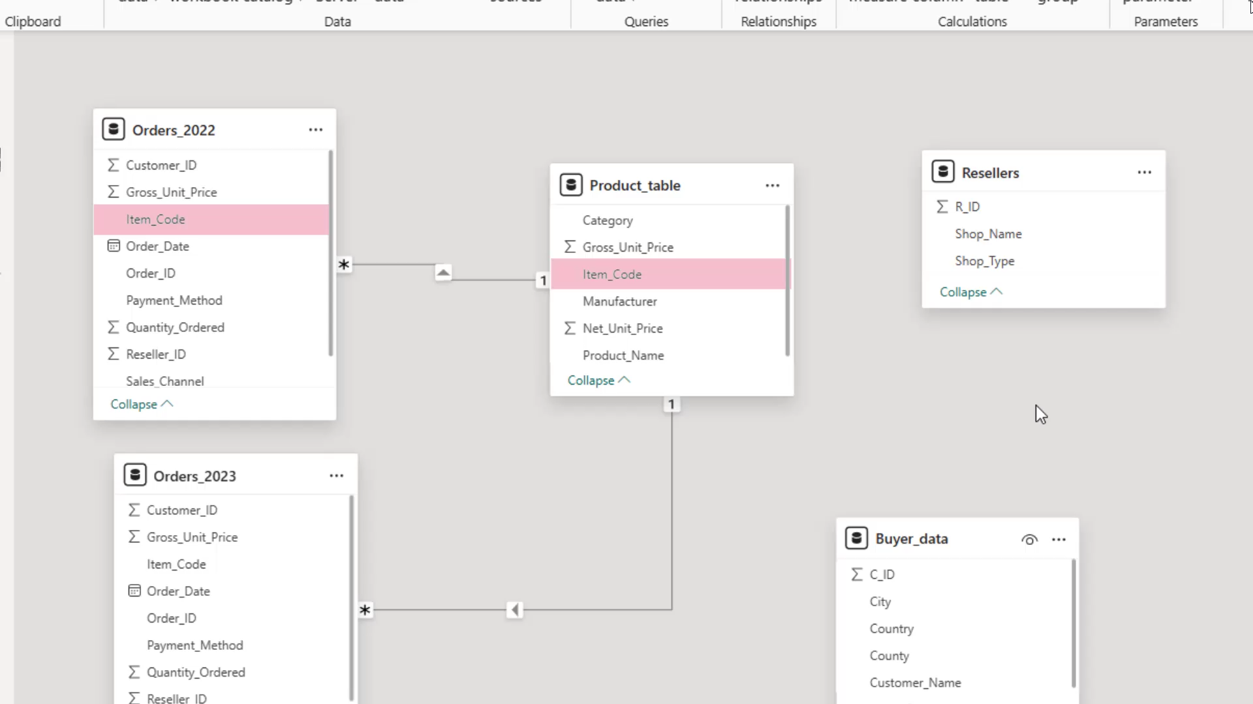Collapse the Product_table field list
This screenshot has height=704, width=1253.
[598, 380]
